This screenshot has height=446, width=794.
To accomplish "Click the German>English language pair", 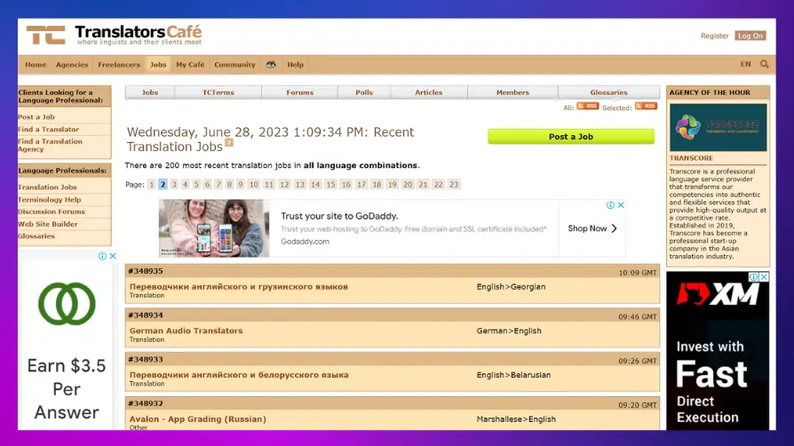I will pos(509,331).
